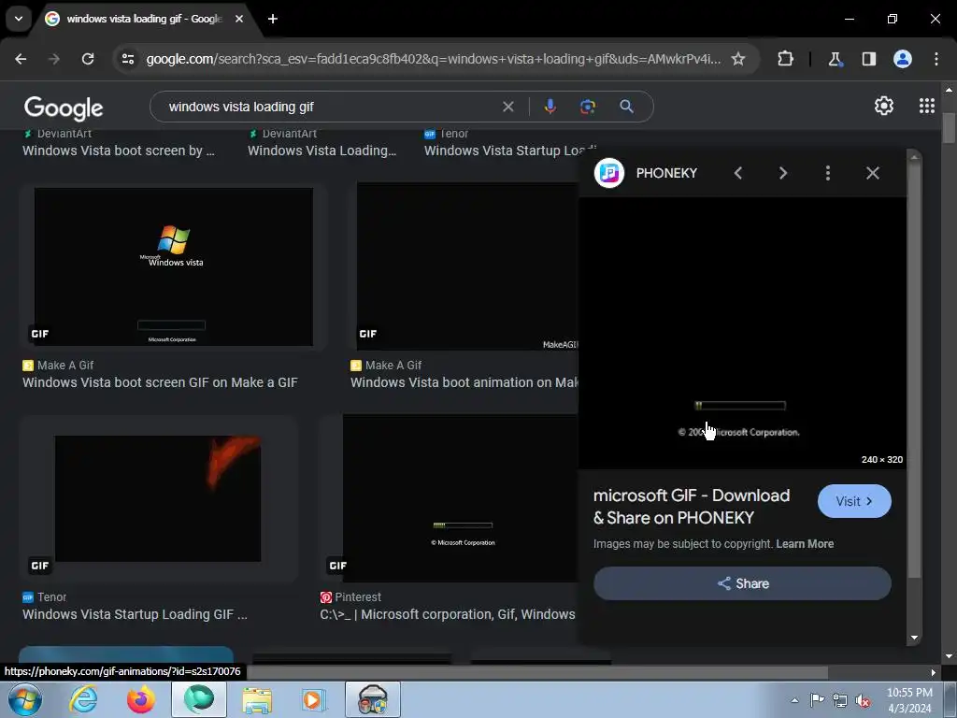Viewport: 957px width, 718px height.
Task: Open microsoft GIF - Download & Share title
Action: [x=692, y=507]
